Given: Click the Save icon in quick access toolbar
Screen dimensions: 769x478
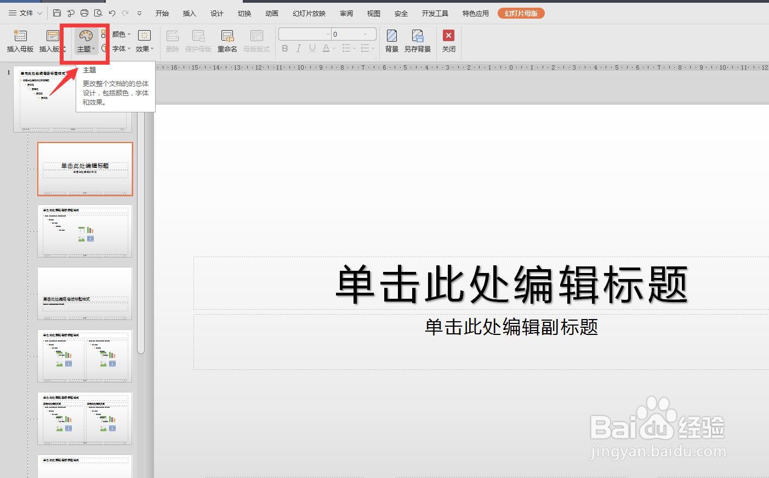Looking at the screenshot, I should [x=56, y=12].
